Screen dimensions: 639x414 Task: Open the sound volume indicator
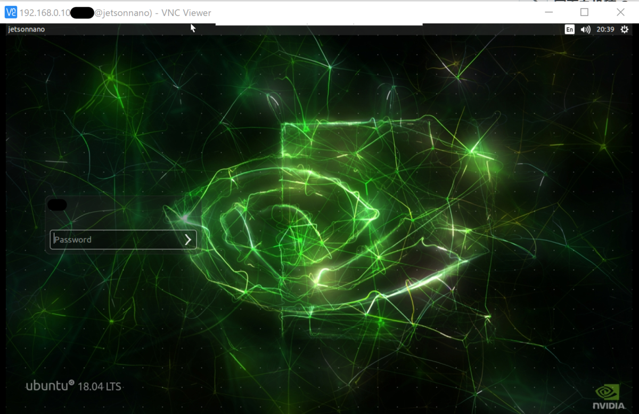[585, 29]
